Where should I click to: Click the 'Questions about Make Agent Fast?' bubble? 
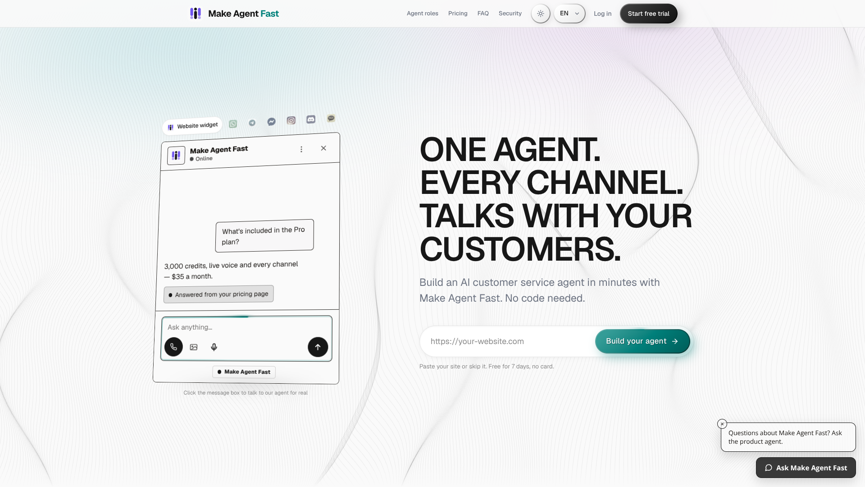click(788, 437)
